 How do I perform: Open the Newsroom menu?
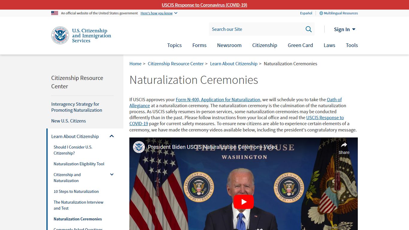(229, 45)
